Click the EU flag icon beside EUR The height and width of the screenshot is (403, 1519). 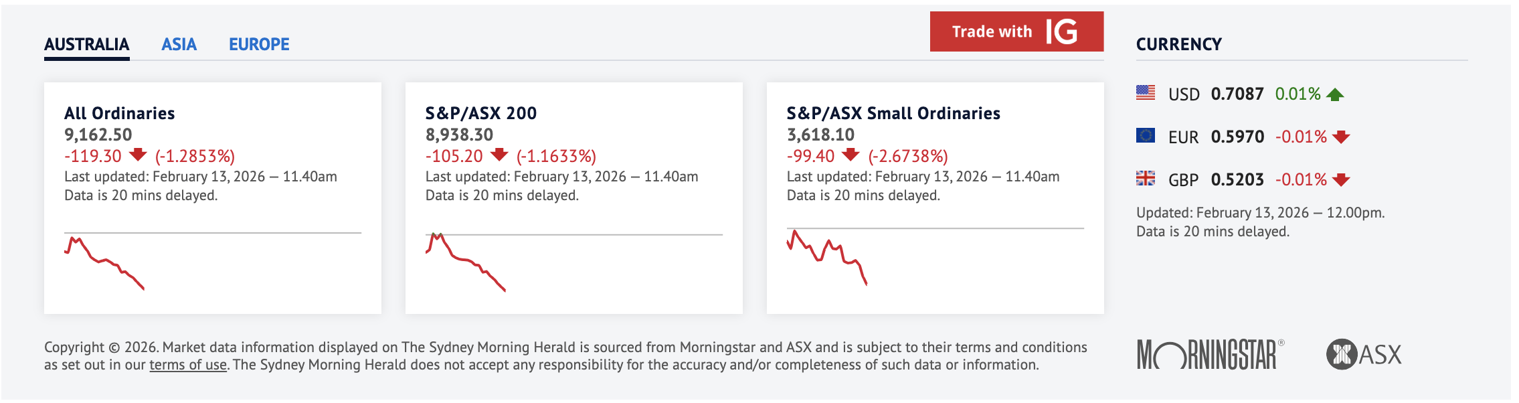(1145, 136)
